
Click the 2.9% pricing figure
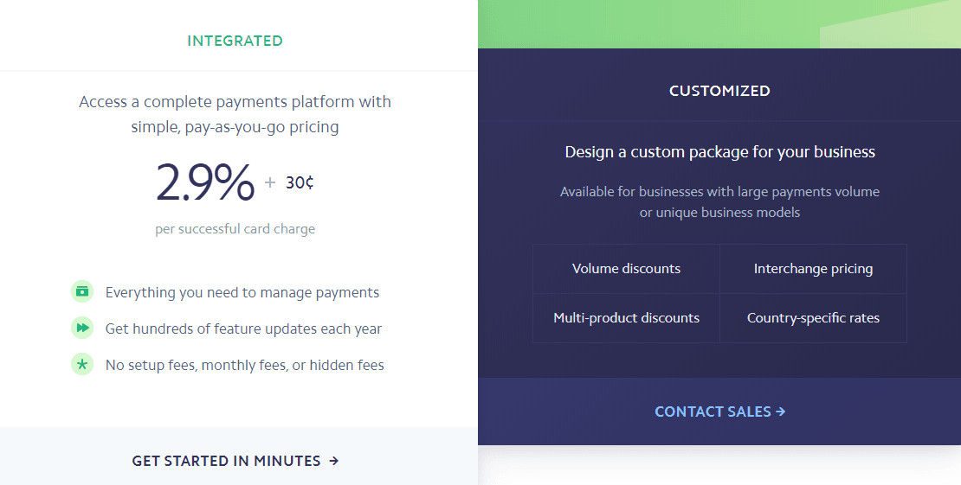click(205, 182)
